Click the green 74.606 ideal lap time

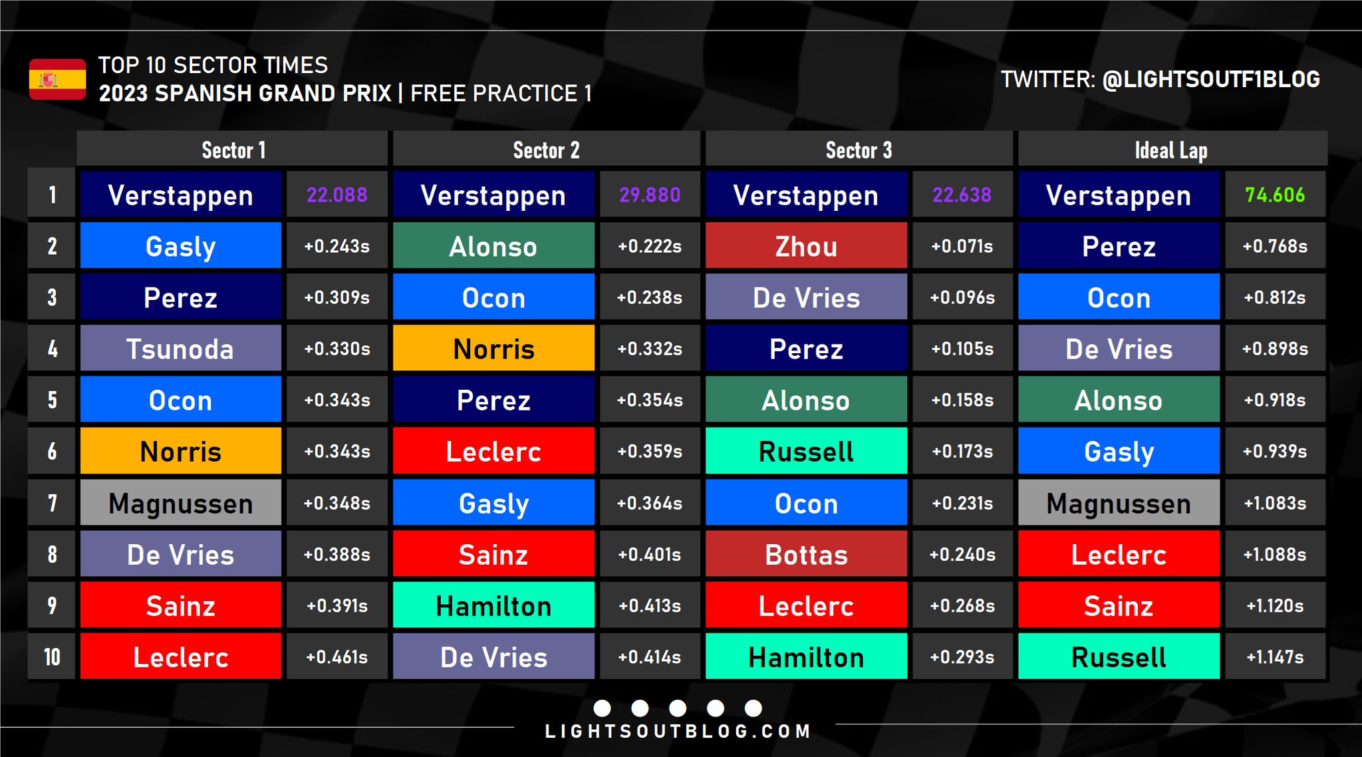[x=1274, y=195]
